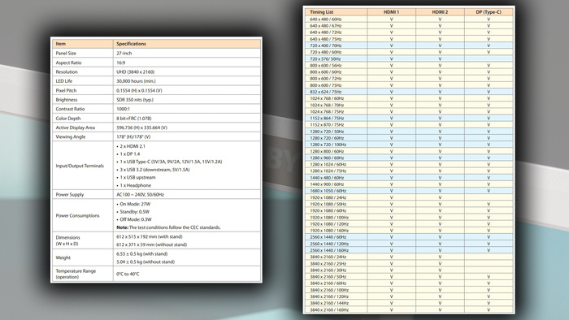This screenshot has width=569, height=320.
Task: Select the "1280 x 720 / 100Hz" timing row
Action: pos(409,145)
